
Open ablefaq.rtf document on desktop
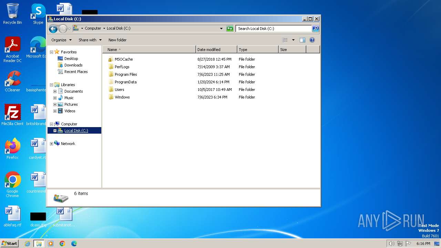[12, 216]
